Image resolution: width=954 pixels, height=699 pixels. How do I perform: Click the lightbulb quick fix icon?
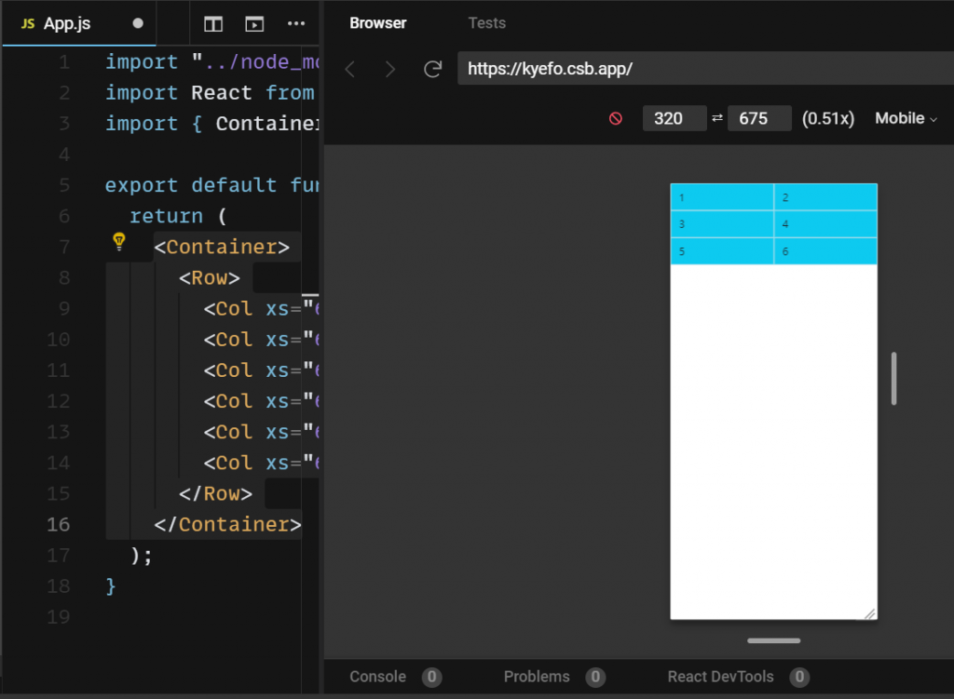coord(119,241)
